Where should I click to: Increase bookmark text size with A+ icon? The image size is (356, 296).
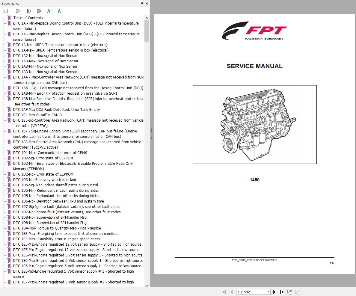click(x=49, y=11)
